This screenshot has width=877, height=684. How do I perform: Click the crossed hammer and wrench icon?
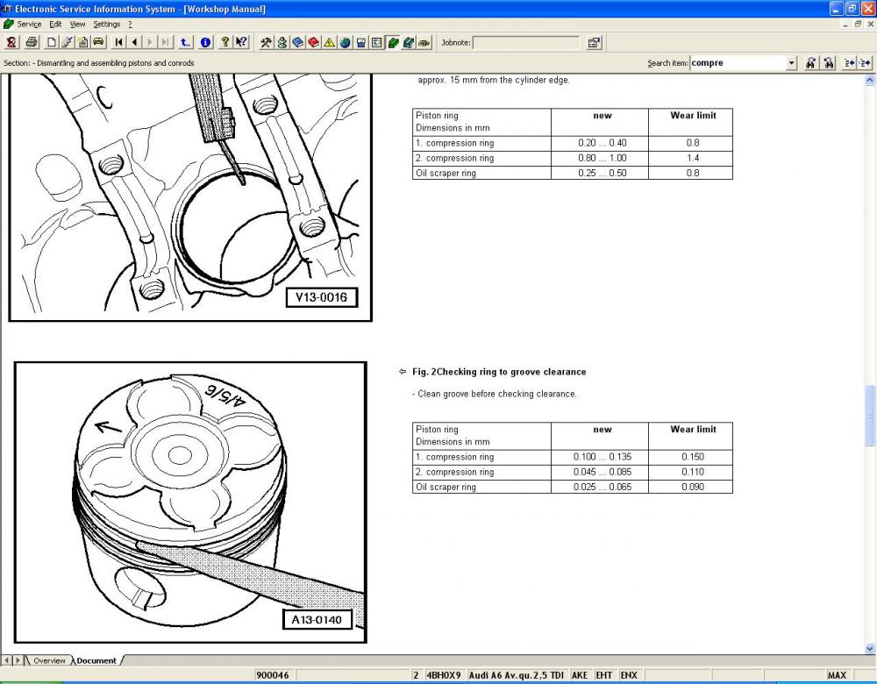[266, 42]
